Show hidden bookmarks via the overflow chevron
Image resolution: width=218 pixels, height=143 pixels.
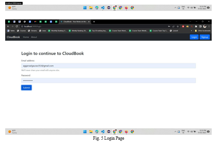pyautogui.click(x=191, y=31)
